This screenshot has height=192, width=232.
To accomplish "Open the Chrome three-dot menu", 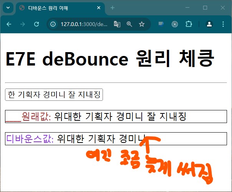I will (x=223, y=24).
